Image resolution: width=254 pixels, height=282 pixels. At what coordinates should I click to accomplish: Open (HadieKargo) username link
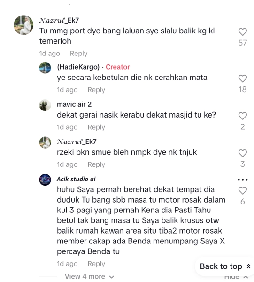click(78, 67)
